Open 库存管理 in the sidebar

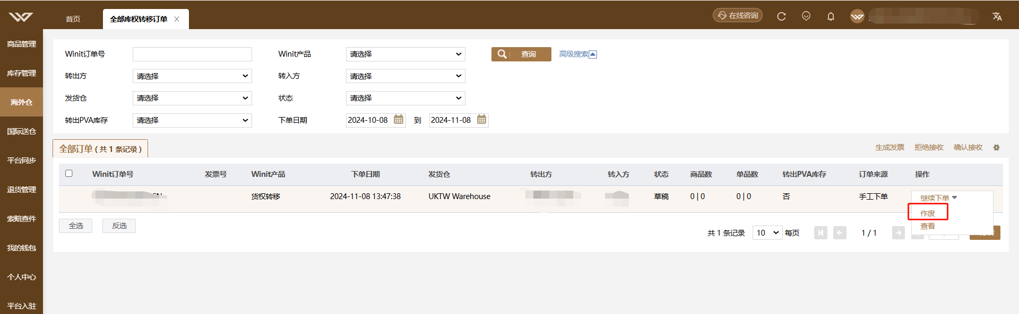21,73
